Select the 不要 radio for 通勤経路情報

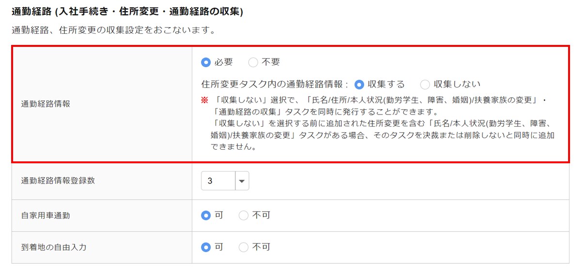tap(253, 62)
